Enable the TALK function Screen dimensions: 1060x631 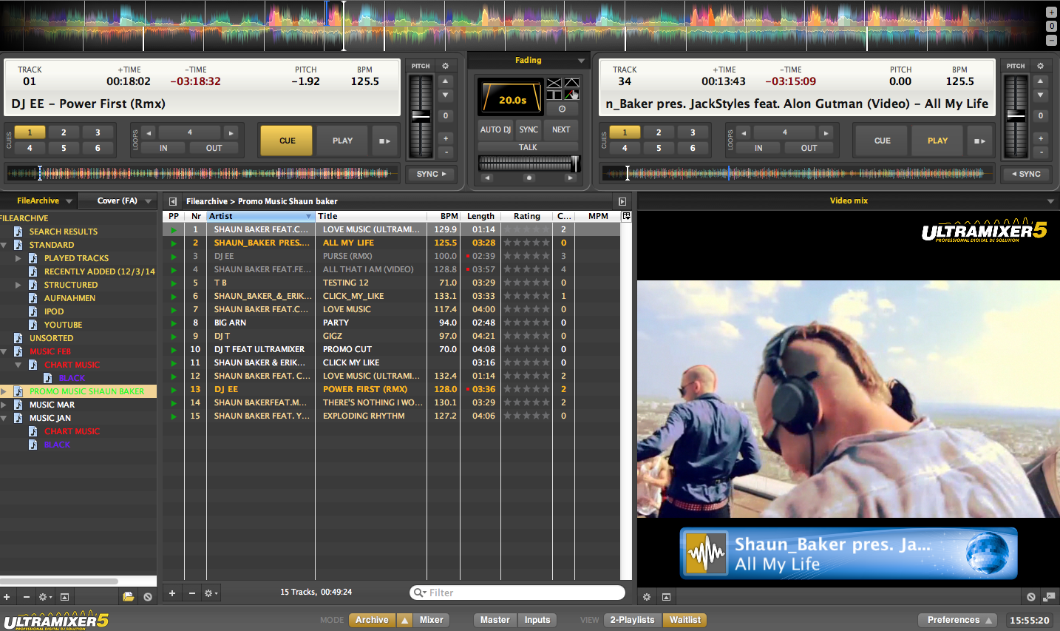[x=528, y=147]
